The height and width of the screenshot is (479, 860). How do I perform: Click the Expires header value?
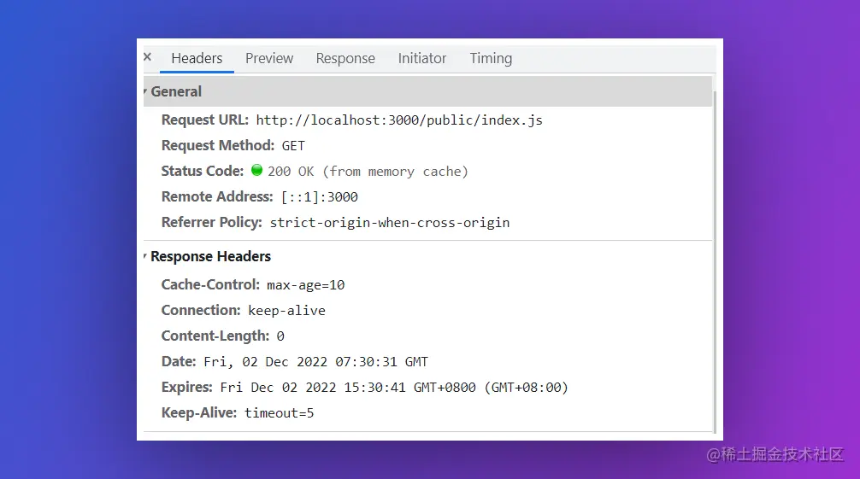394,388
